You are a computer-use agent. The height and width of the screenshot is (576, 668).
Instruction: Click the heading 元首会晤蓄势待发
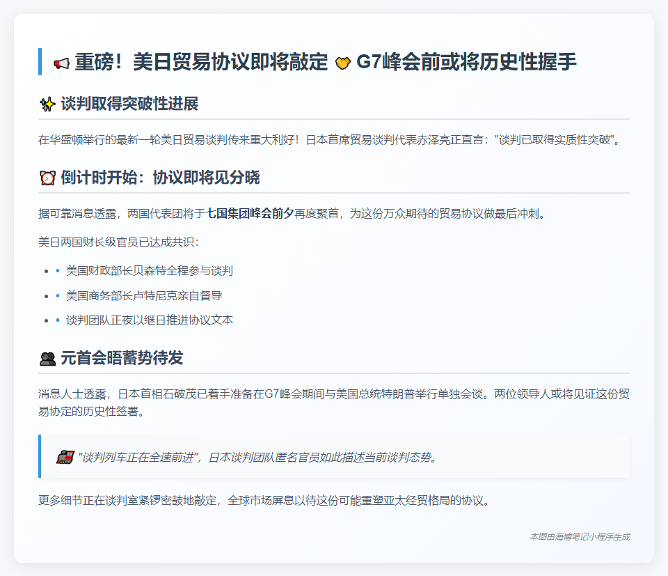click(122, 359)
